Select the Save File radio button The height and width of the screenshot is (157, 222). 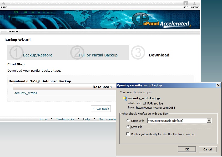tap(128, 127)
